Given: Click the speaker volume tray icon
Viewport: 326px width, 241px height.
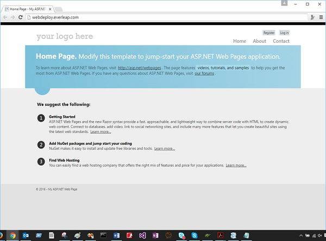Looking at the screenshot, I should point(320,236).
